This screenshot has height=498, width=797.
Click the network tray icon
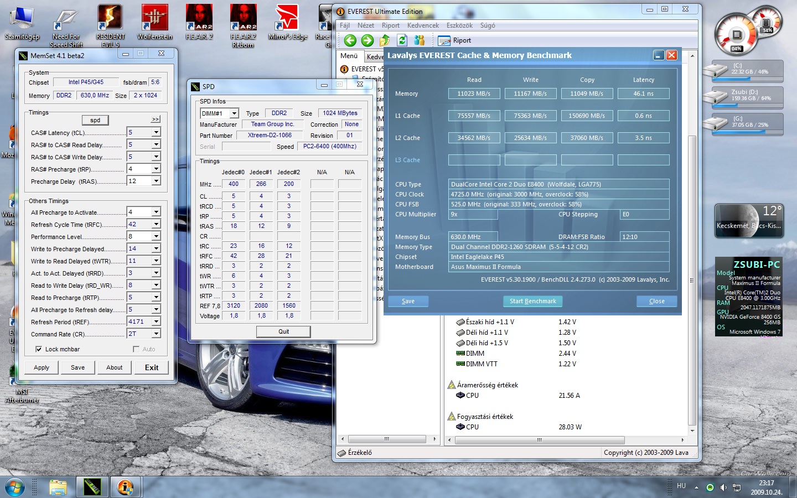click(737, 487)
